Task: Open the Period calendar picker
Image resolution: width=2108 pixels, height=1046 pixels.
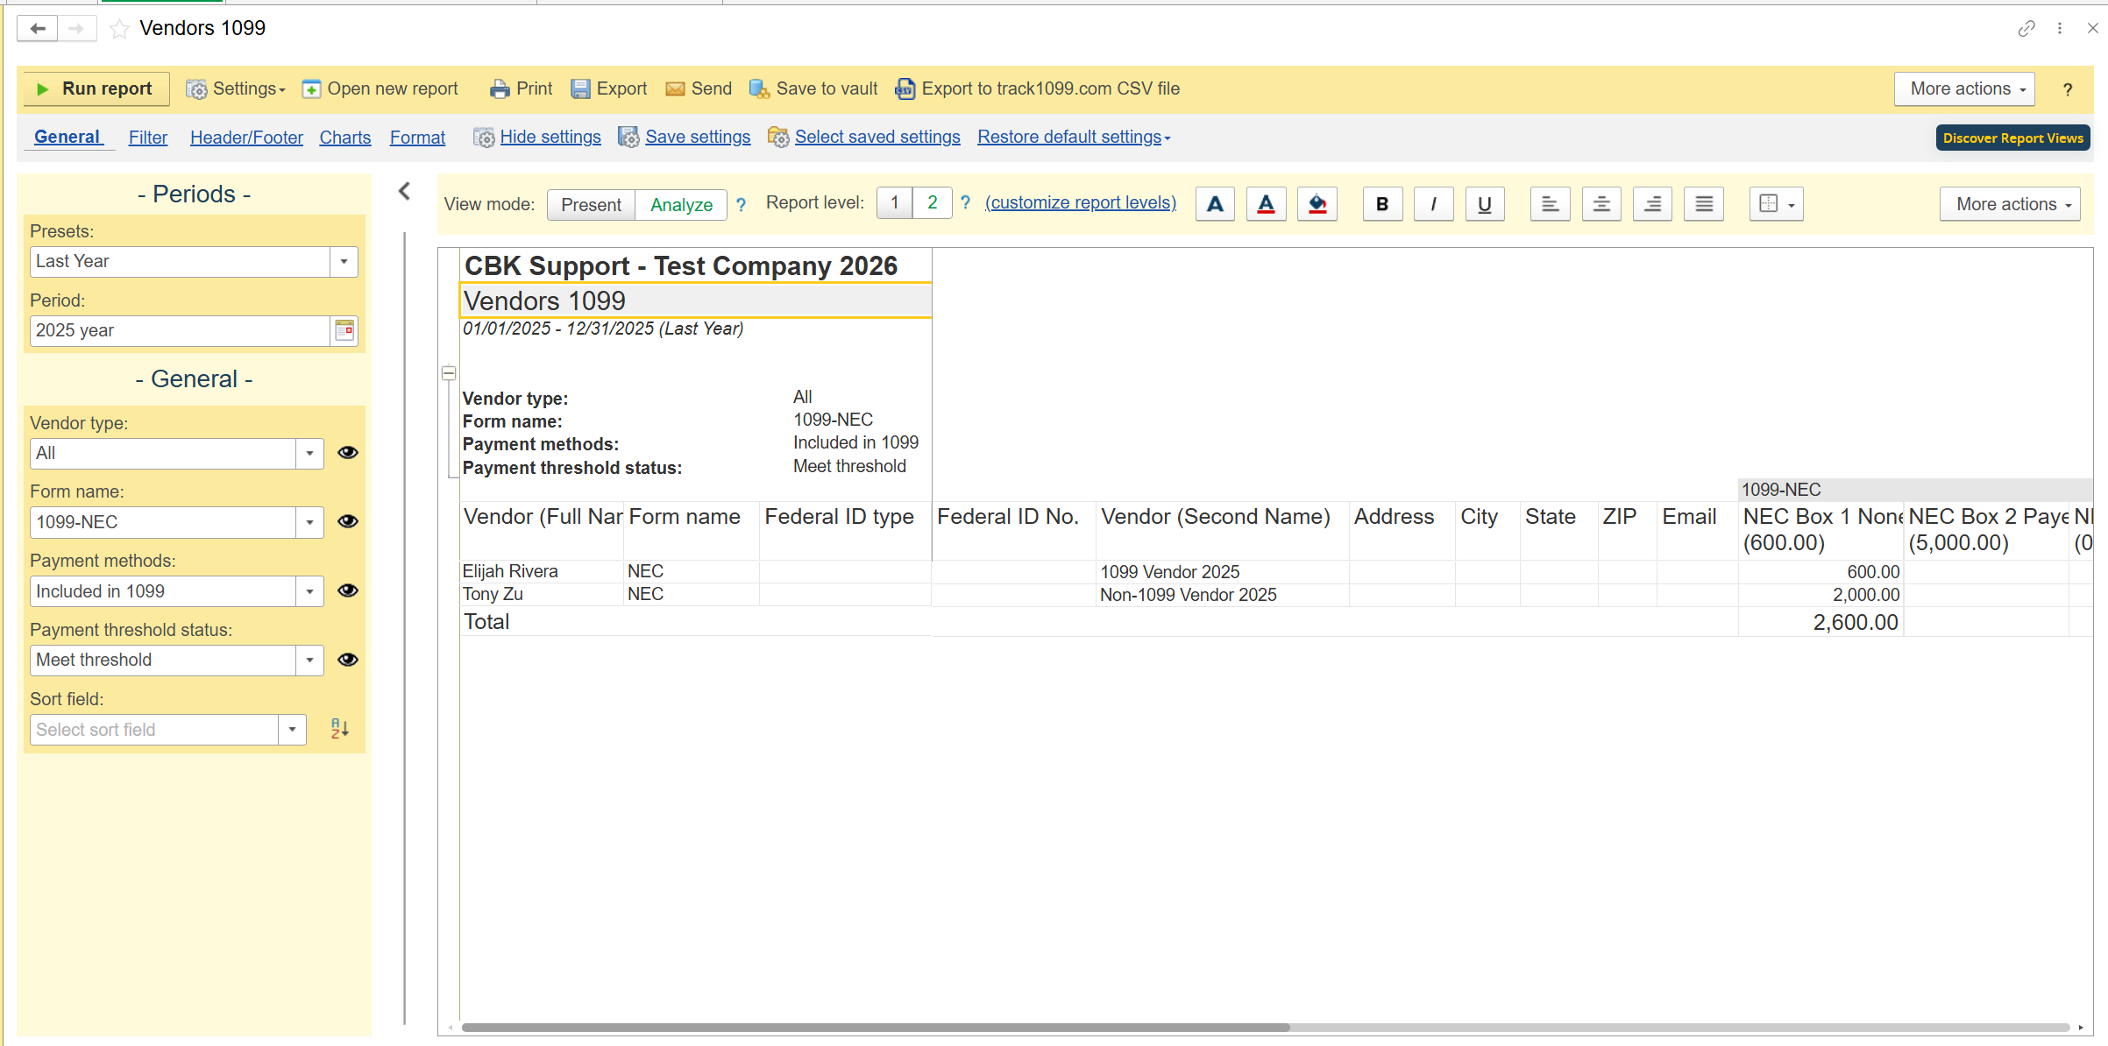Action: point(344,330)
